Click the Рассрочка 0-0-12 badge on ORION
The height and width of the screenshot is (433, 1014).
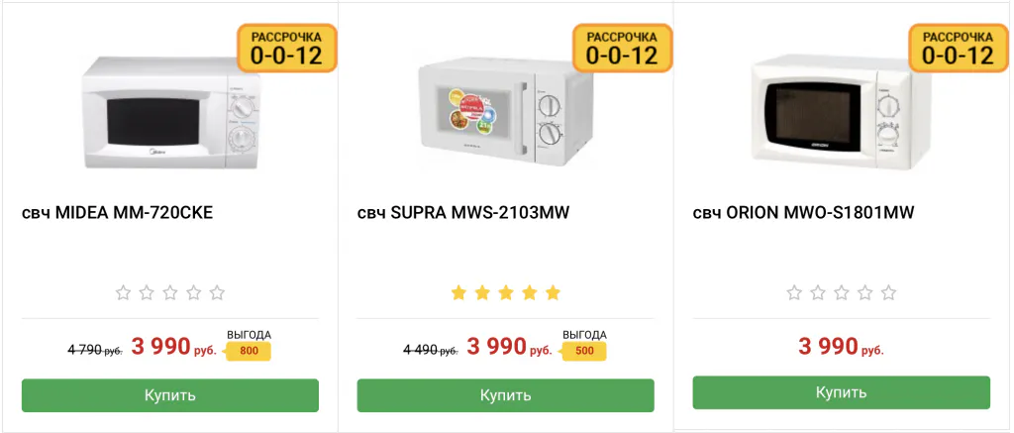click(958, 48)
